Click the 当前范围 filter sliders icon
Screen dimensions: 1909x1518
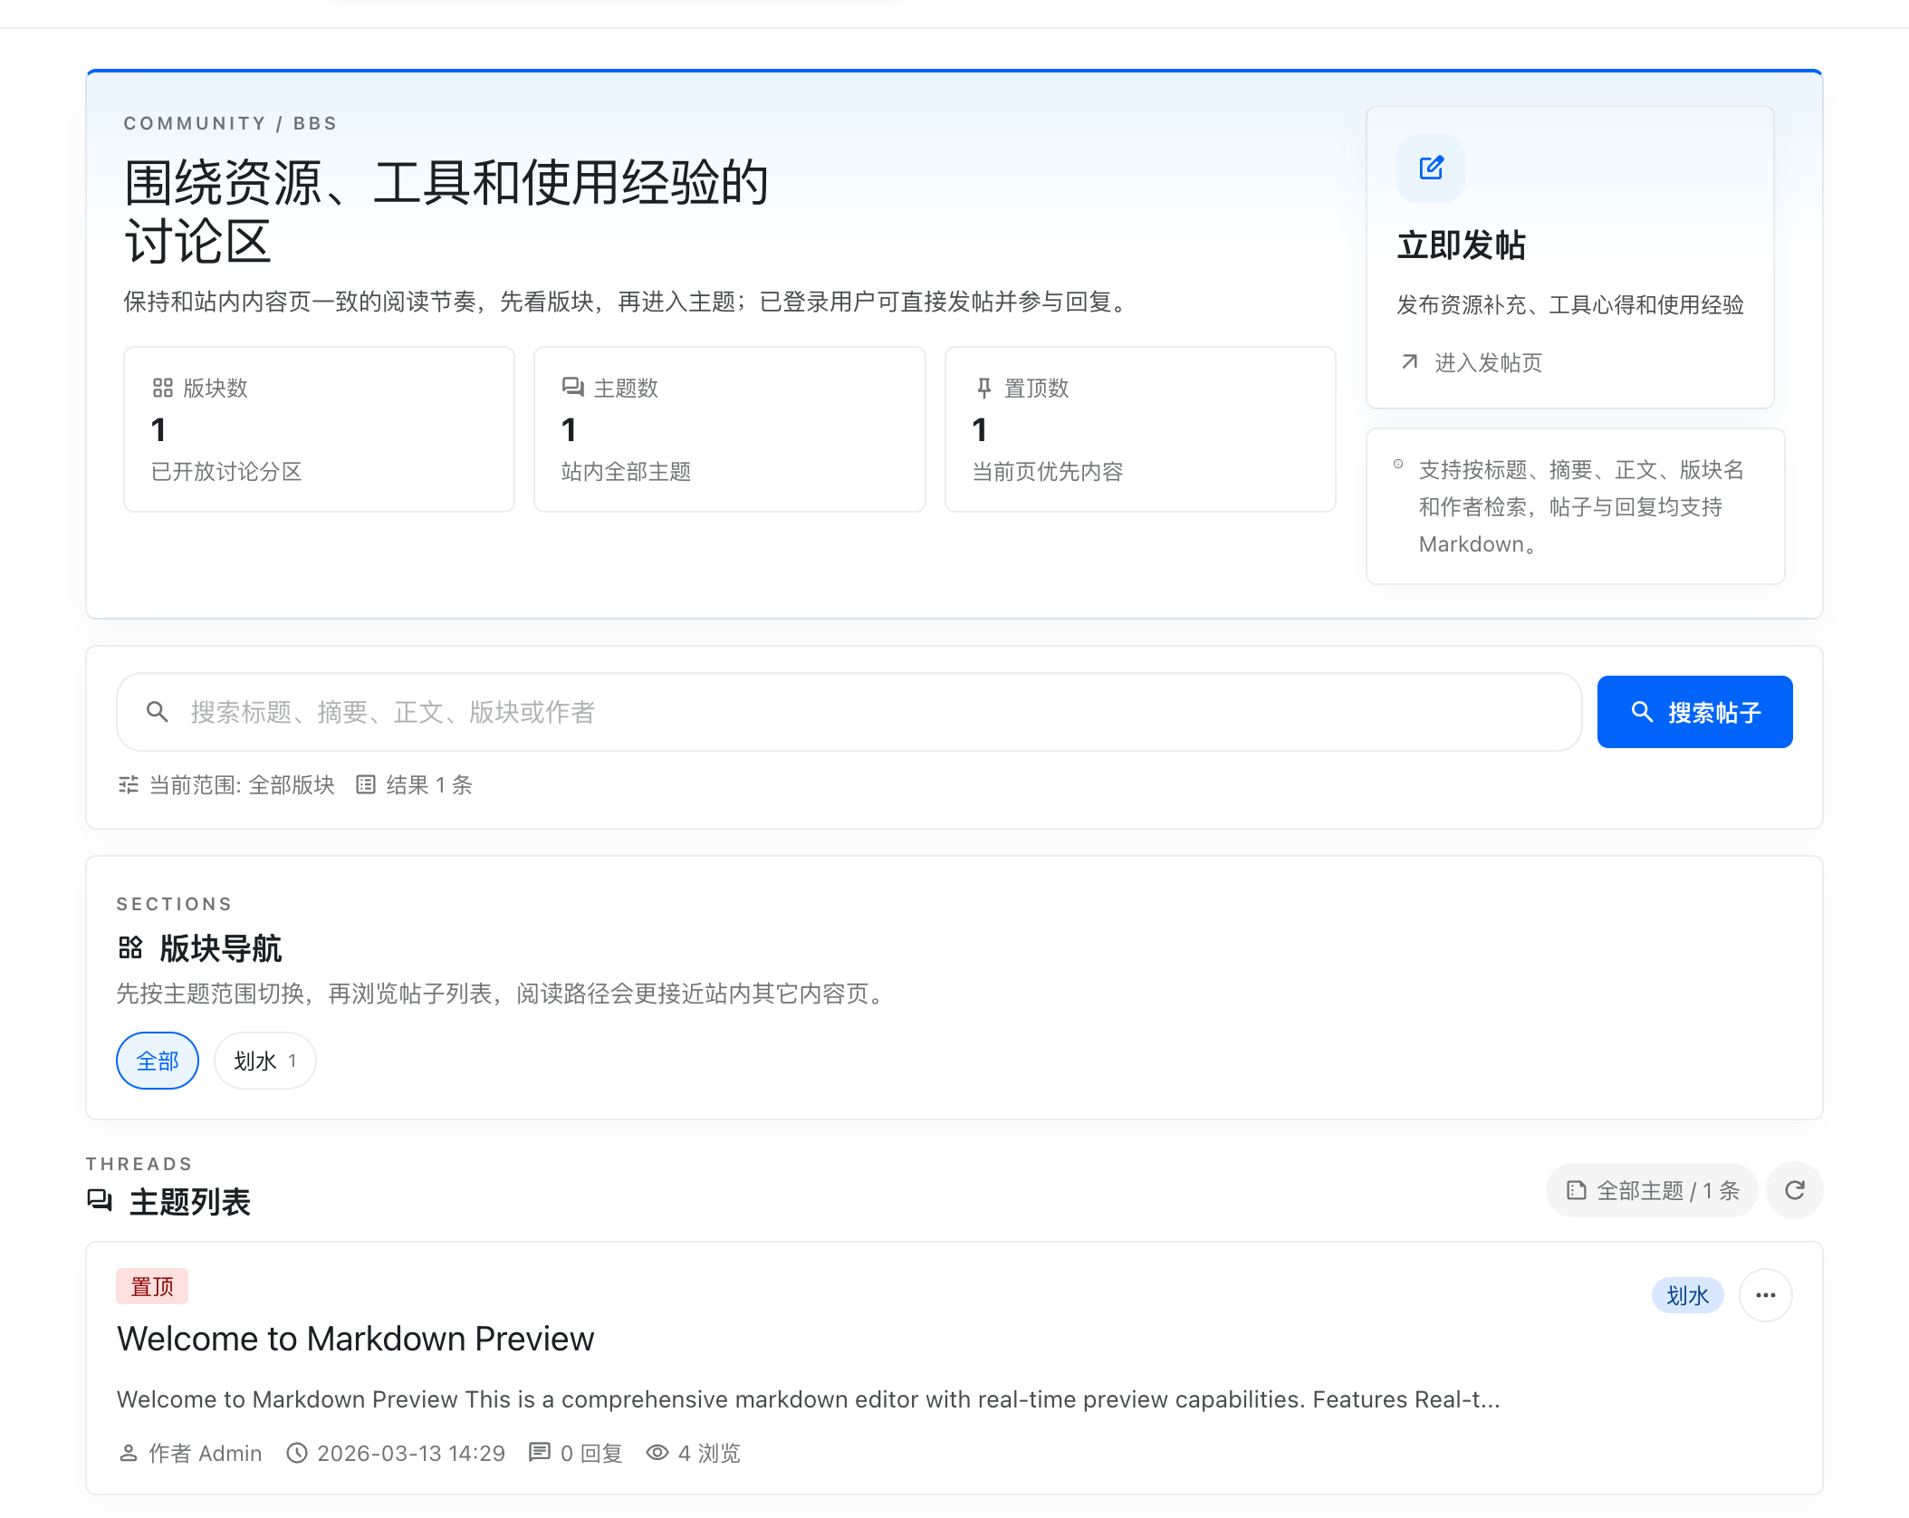[x=129, y=784]
